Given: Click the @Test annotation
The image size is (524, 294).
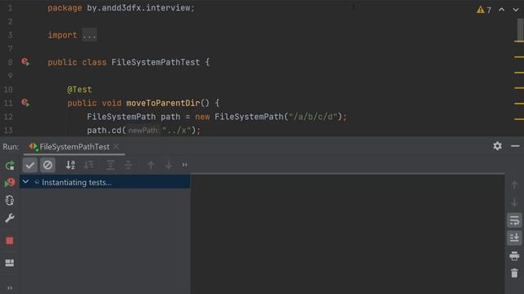Looking at the screenshot, I should 79,90.
